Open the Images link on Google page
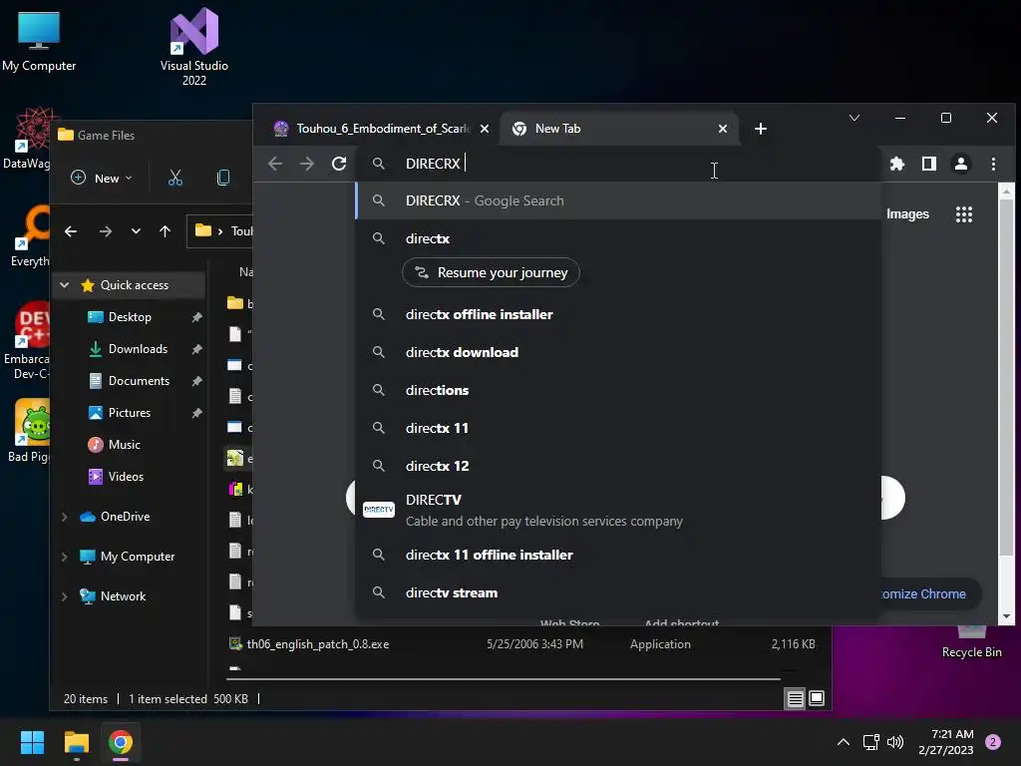This screenshot has height=766, width=1021. click(x=907, y=214)
